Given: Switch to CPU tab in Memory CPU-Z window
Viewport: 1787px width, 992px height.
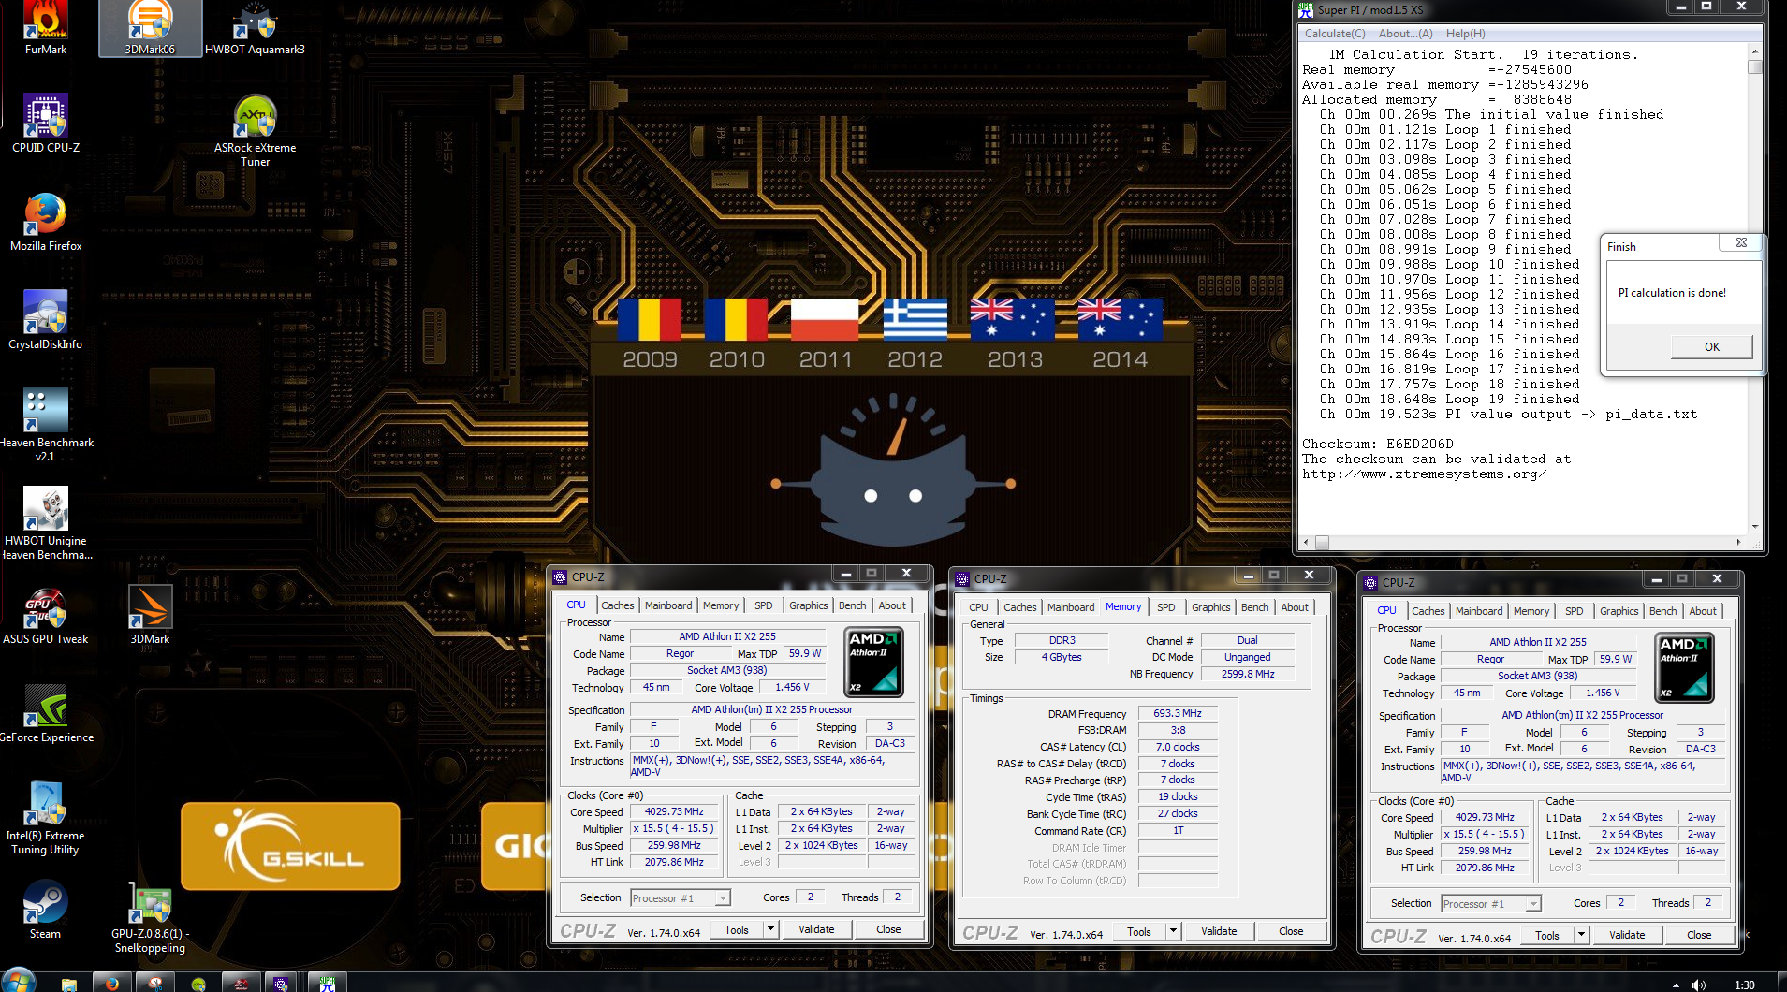Looking at the screenshot, I should pyautogui.click(x=978, y=607).
